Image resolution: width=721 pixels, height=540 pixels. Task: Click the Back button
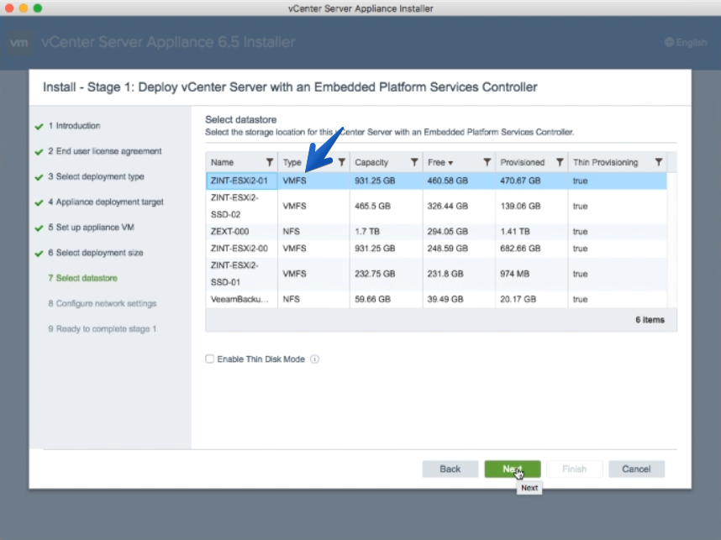click(450, 469)
